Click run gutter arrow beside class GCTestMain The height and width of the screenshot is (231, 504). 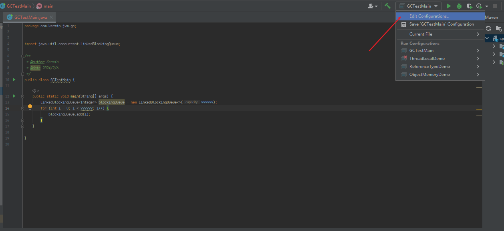coord(14,80)
